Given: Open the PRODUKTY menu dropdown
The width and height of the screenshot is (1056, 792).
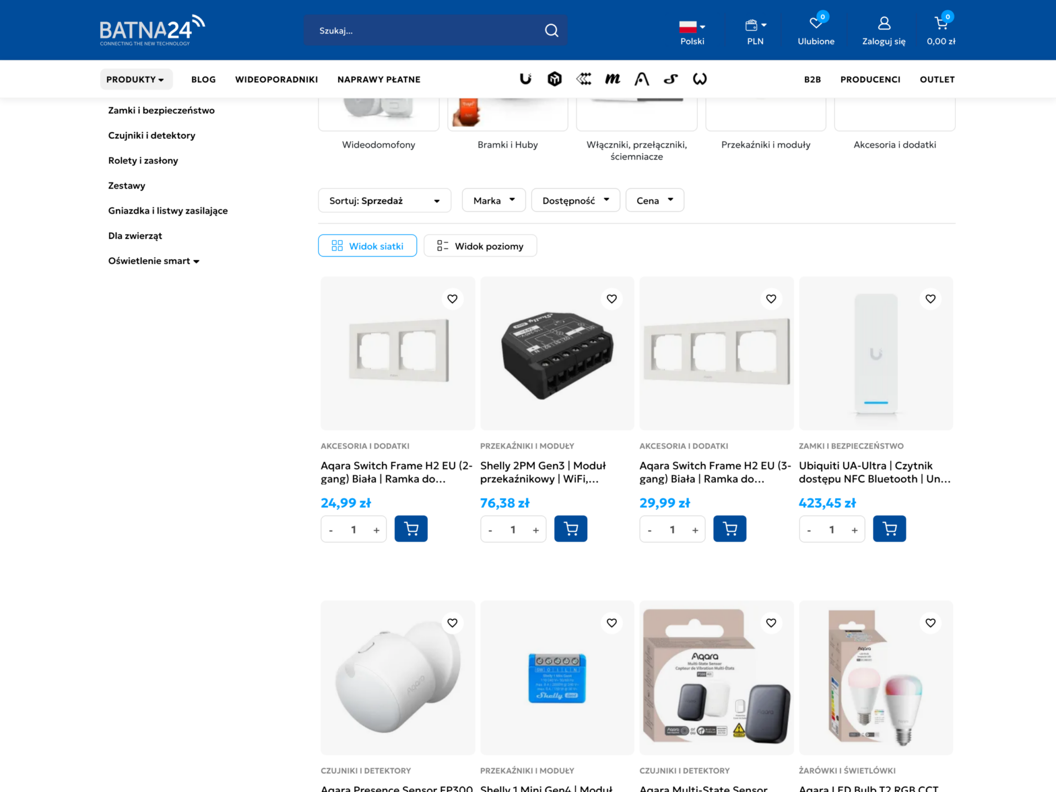Looking at the screenshot, I should click(x=136, y=79).
